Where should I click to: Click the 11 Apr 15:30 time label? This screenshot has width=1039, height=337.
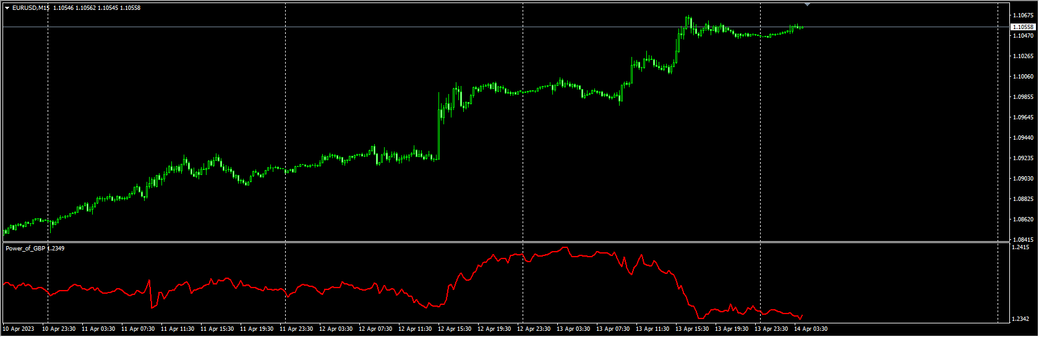pos(217,329)
